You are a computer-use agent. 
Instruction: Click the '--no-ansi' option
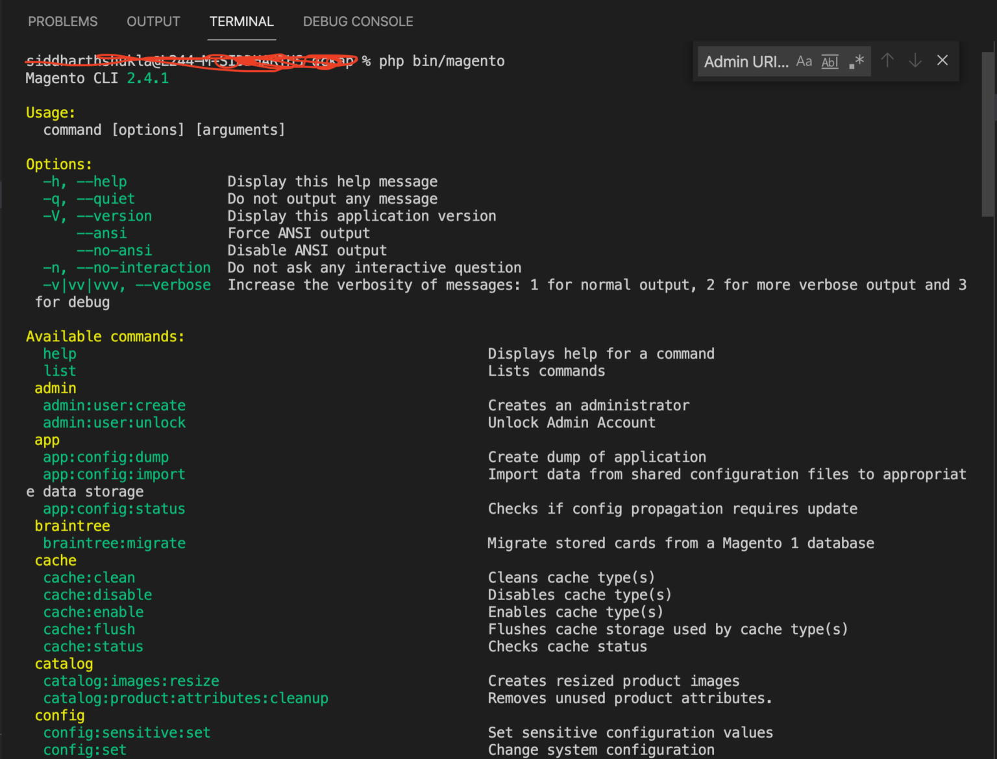click(114, 250)
